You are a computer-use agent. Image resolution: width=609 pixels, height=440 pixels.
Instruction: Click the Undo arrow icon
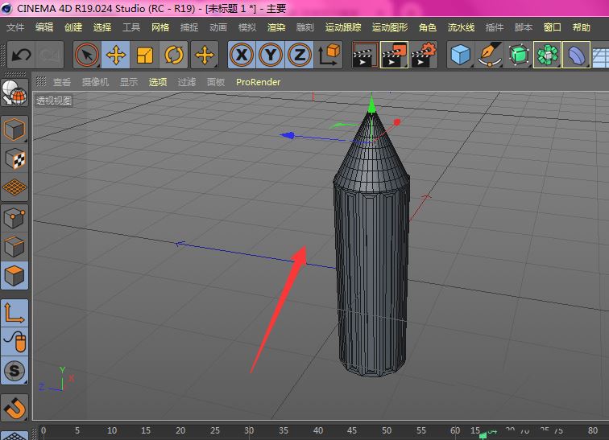coord(21,56)
